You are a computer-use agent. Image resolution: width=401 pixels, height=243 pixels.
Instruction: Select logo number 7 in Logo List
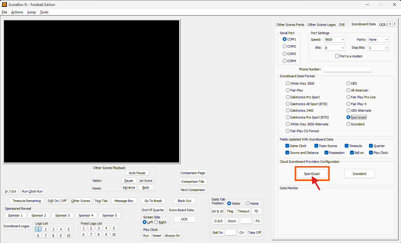point(46,235)
